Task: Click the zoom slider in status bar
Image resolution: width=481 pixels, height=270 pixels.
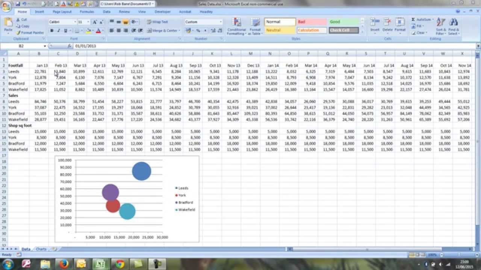Action: [x=458, y=255]
